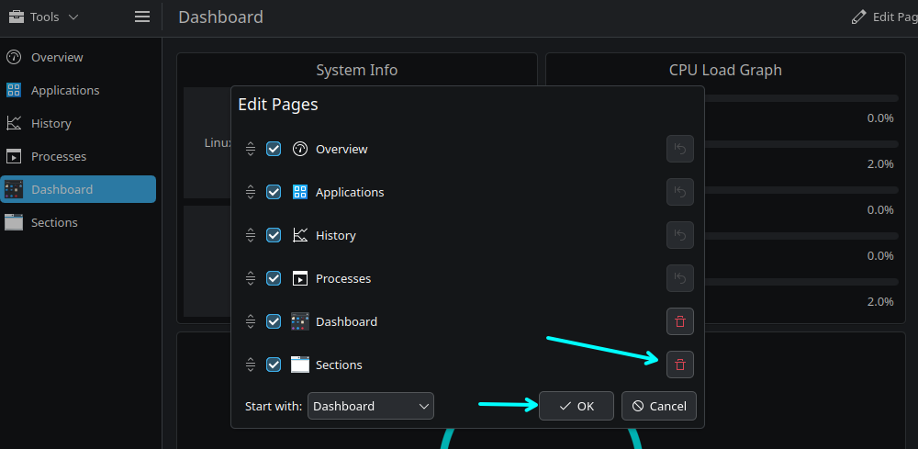The width and height of the screenshot is (918, 449).
Task: Click reset button for History row
Action: [679, 235]
